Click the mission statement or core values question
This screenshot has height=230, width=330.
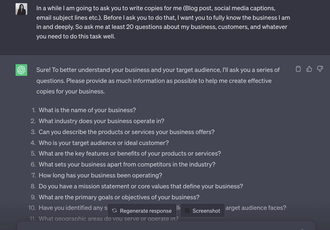(x=140, y=186)
